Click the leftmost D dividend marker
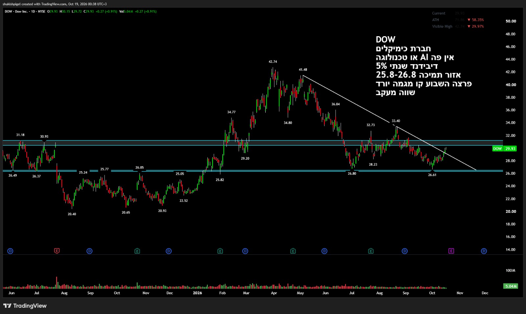Viewport: 526px width, 314px height. tap(10, 251)
